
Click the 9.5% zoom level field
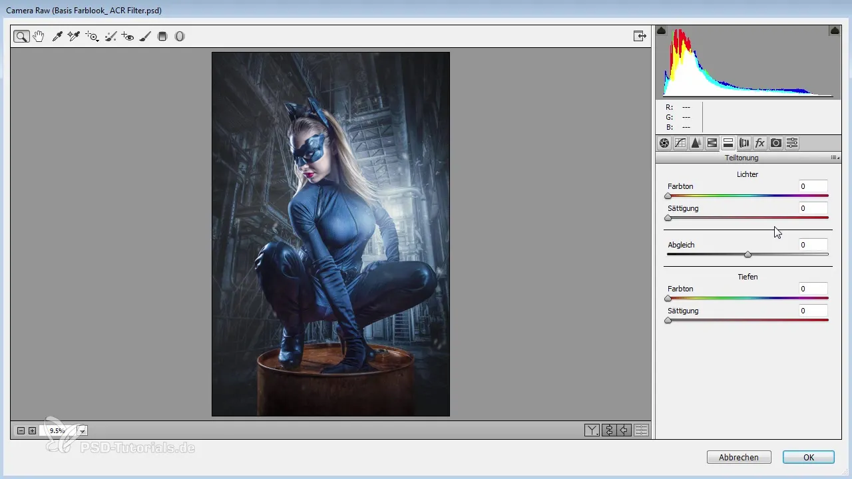tap(57, 430)
